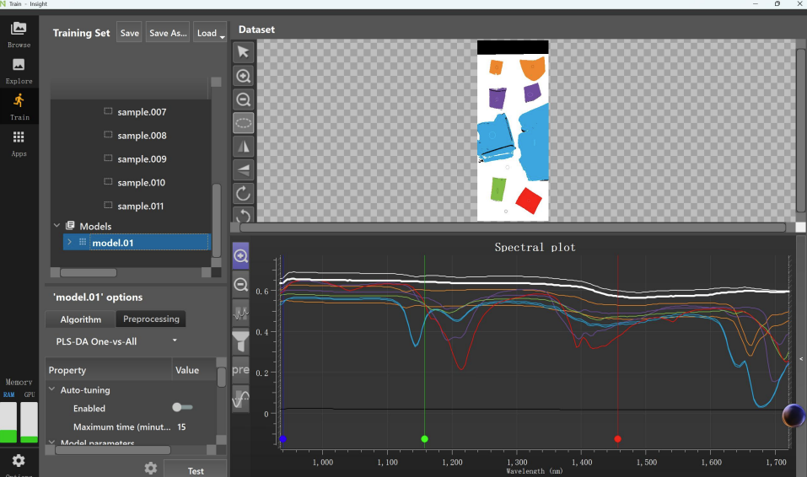Click the flip horizontal tool
The width and height of the screenshot is (807, 477).
pyautogui.click(x=243, y=147)
